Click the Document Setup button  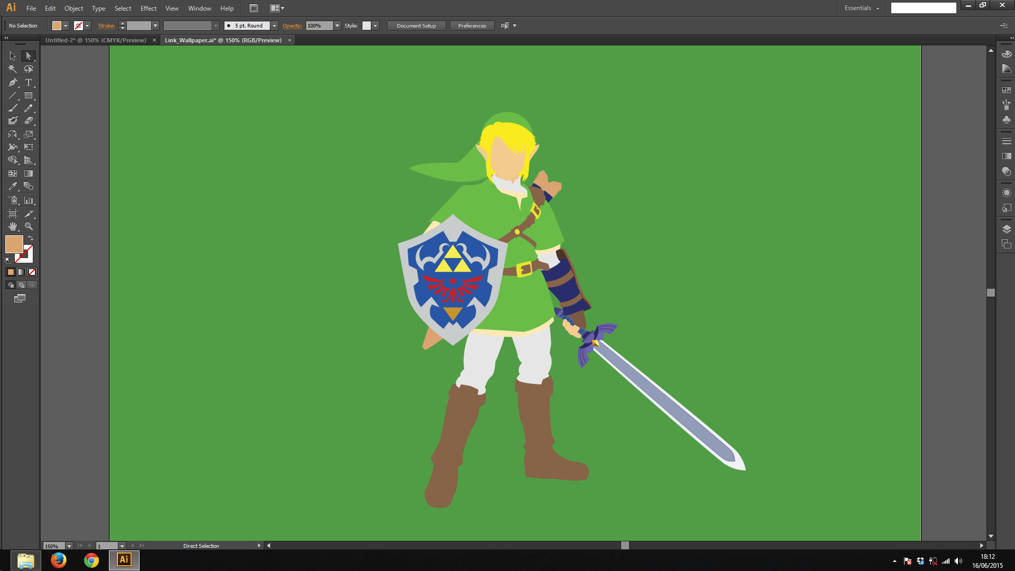pos(416,26)
